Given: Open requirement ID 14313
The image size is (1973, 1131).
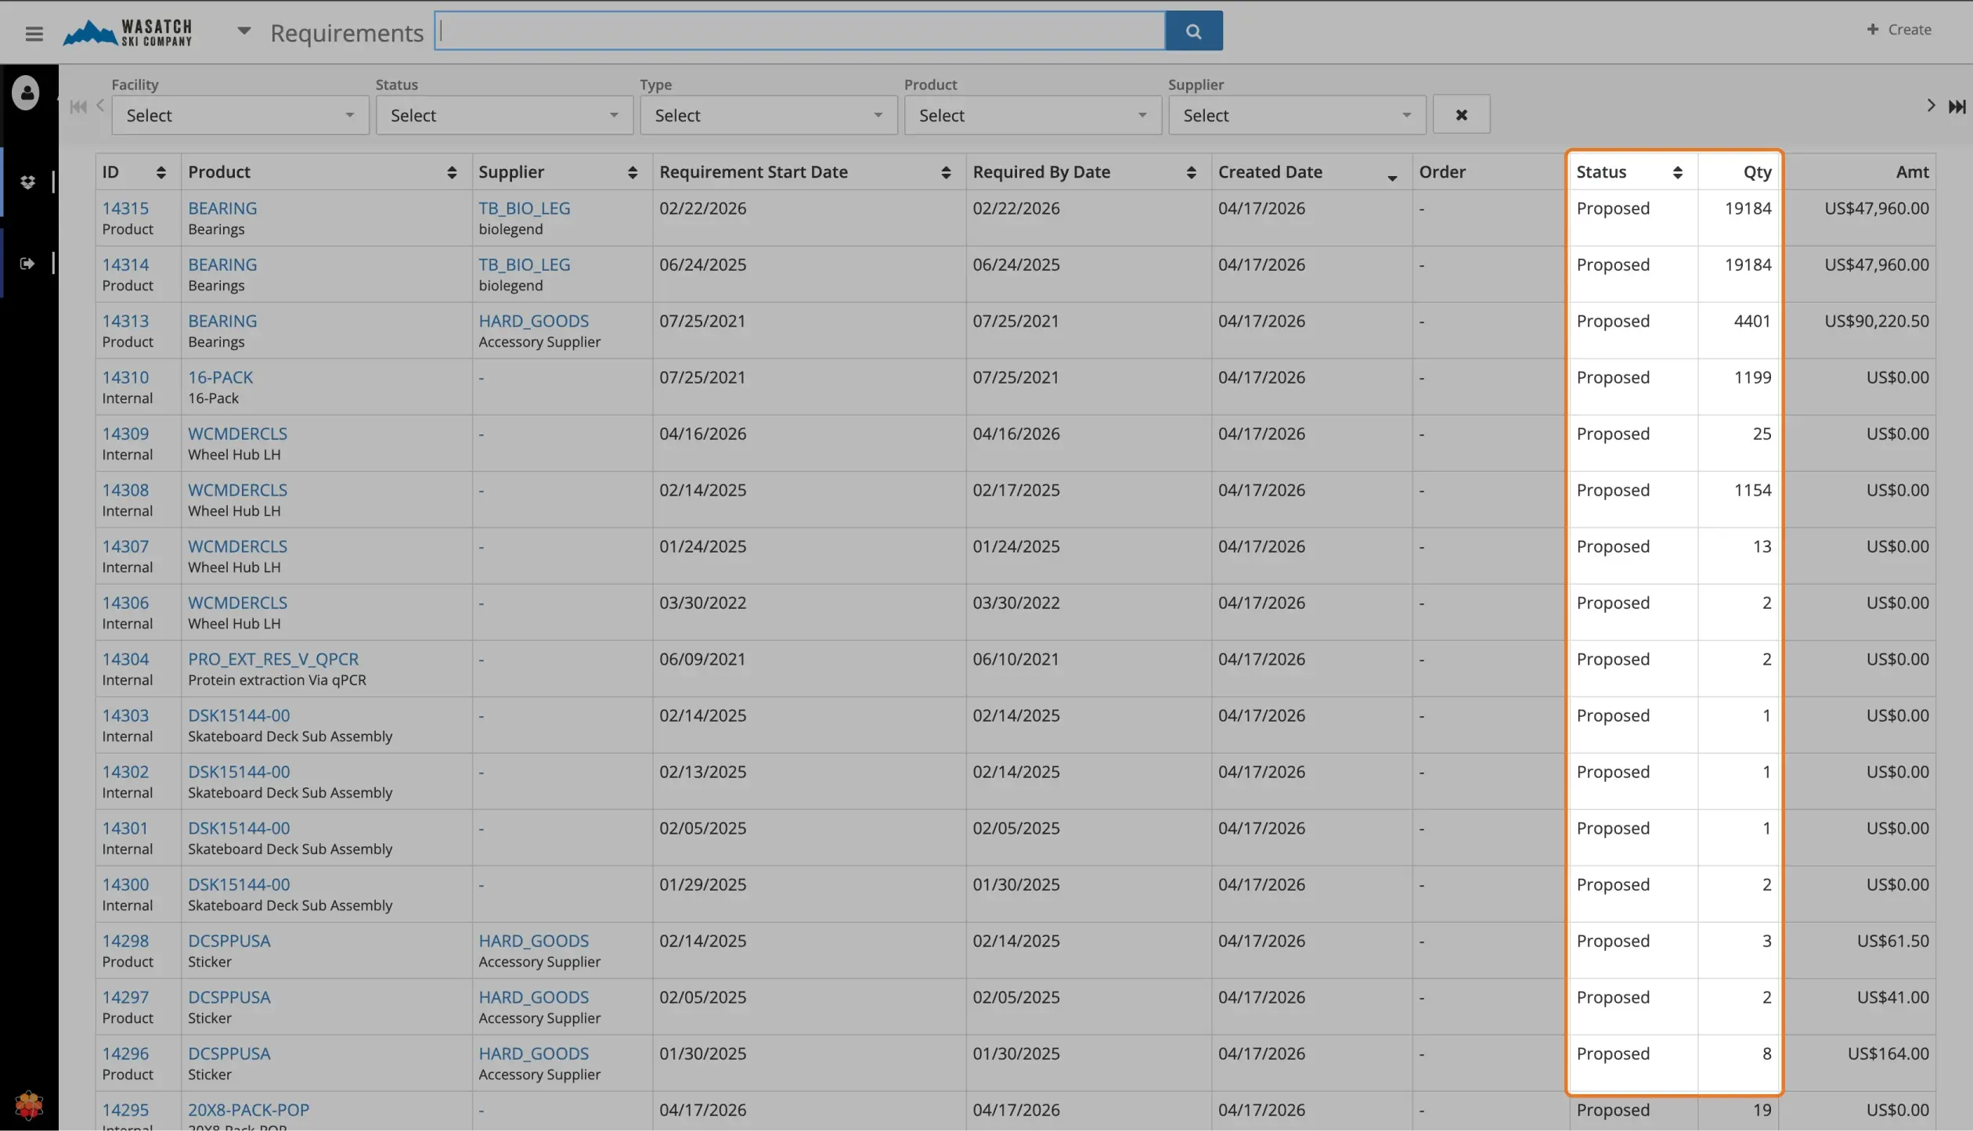Looking at the screenshot, I should [125, 321].
